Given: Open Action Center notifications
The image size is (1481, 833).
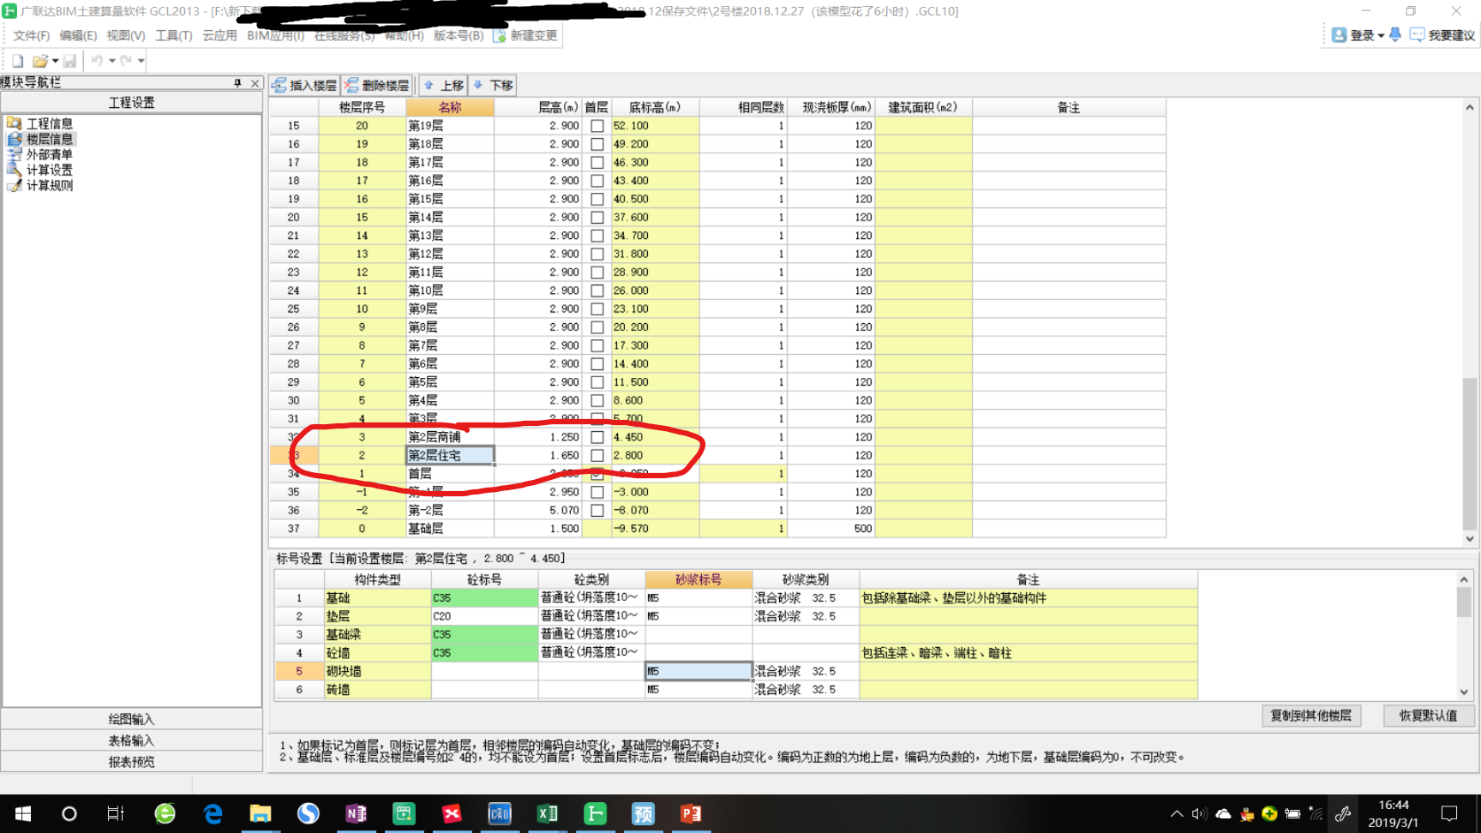Looking at the screenshot, I should 1449,813.
